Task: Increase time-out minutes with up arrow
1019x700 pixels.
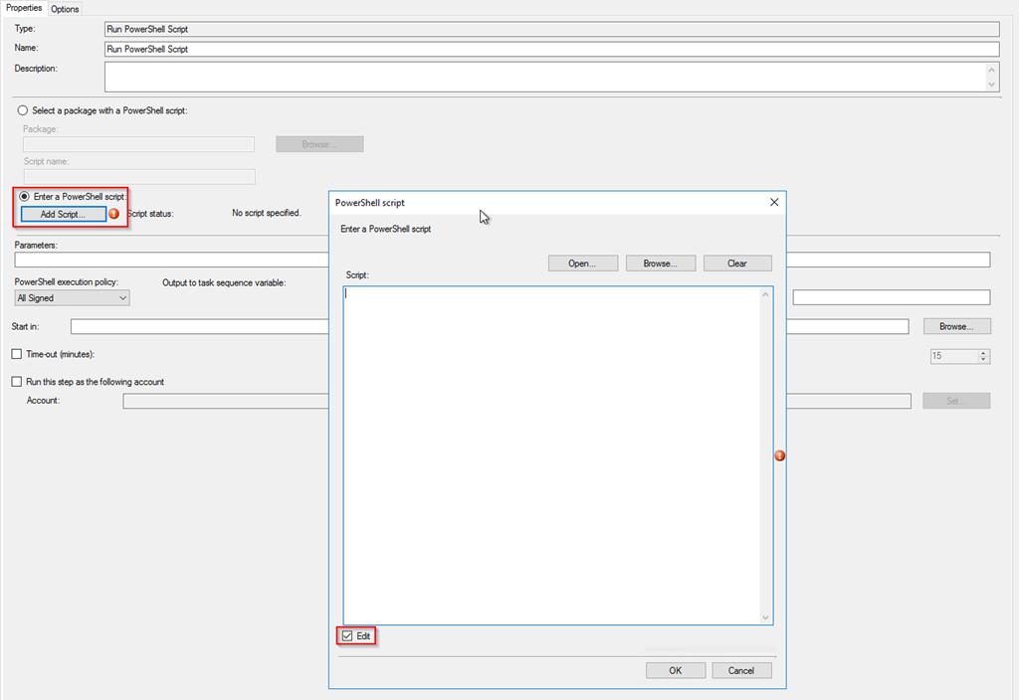Action: [x=983, y=352]
